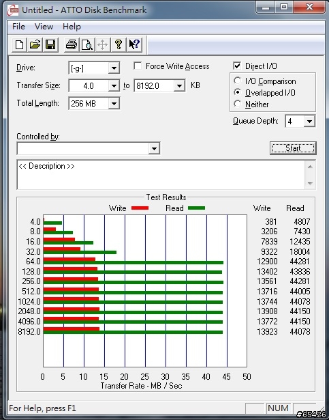Expand the Total Length 256 MB dropdown

[x=114, y=104]
